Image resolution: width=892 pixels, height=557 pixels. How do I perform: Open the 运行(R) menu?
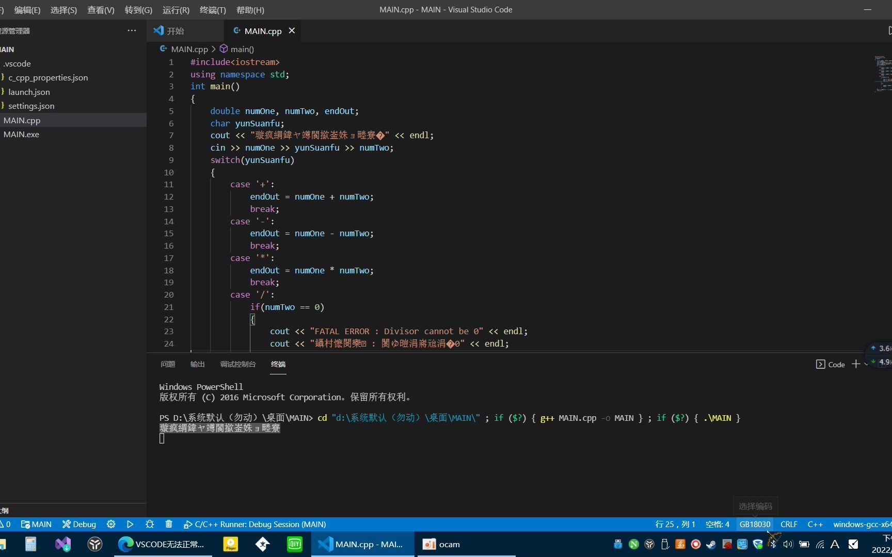click(x=175, y=10)
